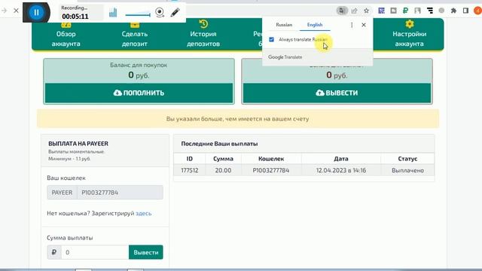The width and height of the screenshot is (482, 271).
Task: Click the green Вывести submit button
Action: click(x=146, y=252)
